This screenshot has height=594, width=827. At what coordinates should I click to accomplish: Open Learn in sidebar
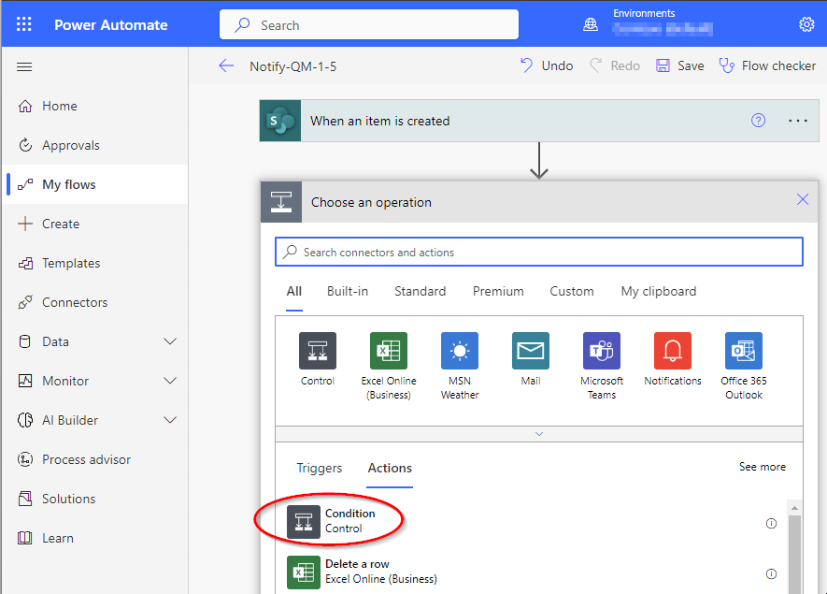95,538
